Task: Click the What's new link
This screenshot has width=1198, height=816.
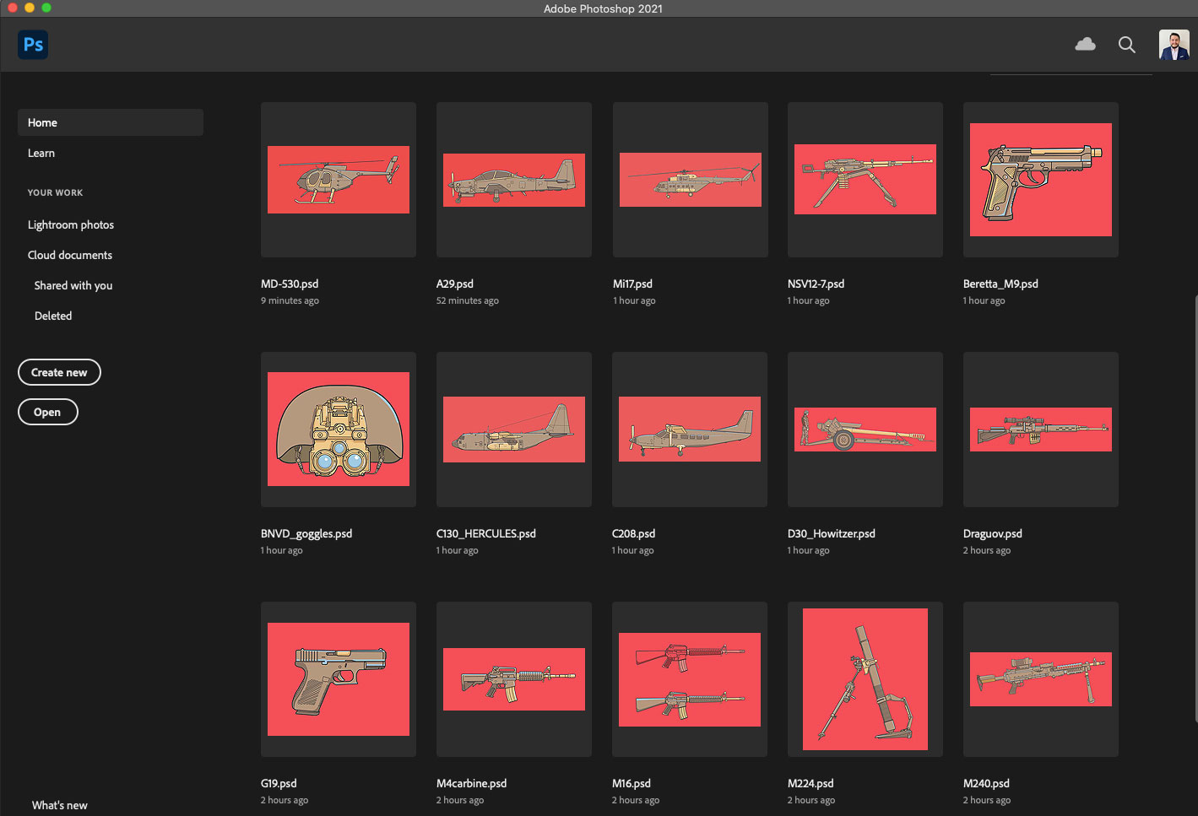Action: 60,805
